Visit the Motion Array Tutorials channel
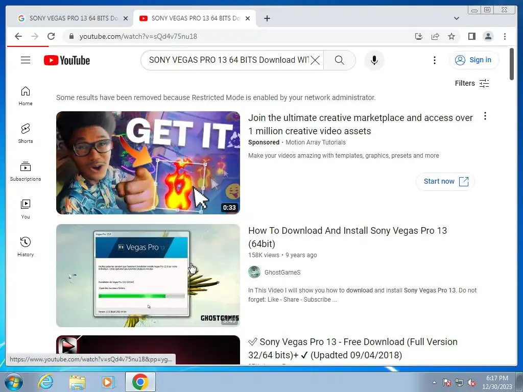The image size is (523, 392). coord(316,142)
